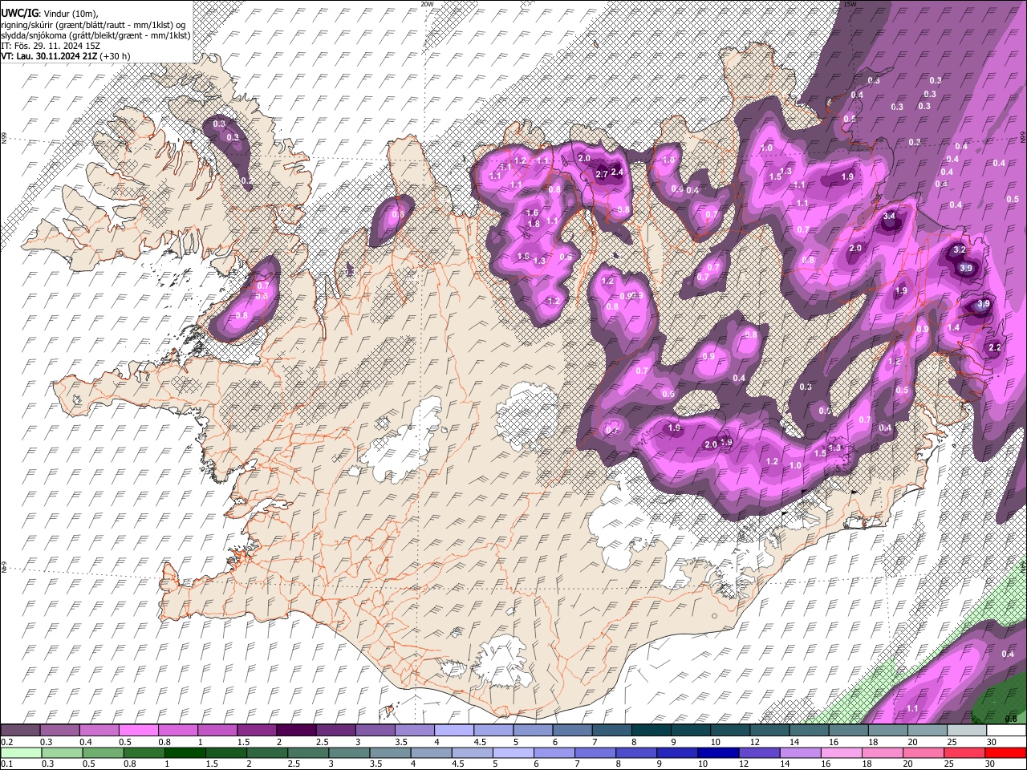Click the 0.3 label on the upper scale
The image size is (1027, 770).
[47, 742]
